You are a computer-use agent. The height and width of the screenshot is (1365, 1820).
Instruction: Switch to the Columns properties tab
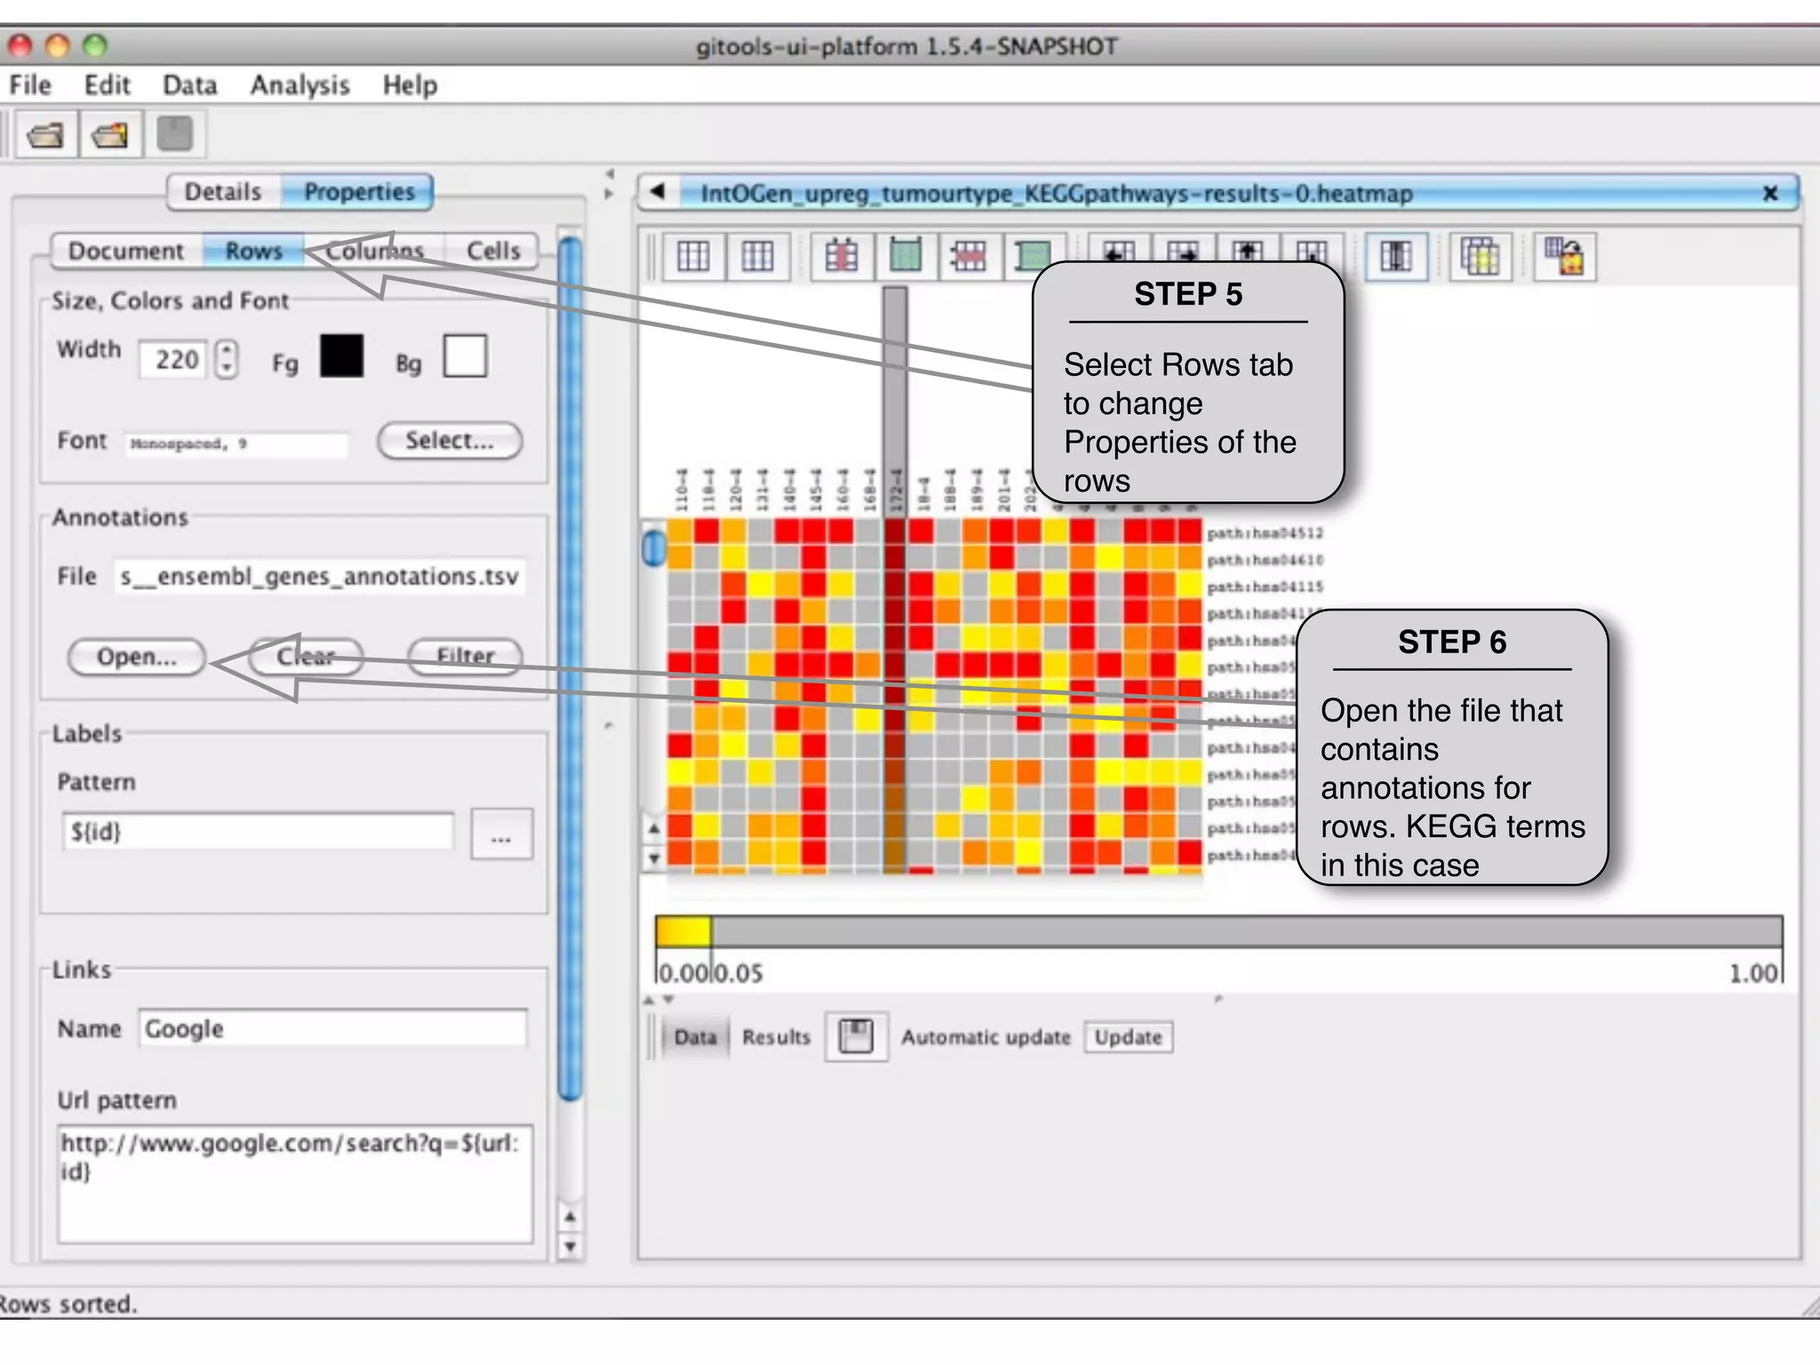click(x=374, y=251)
